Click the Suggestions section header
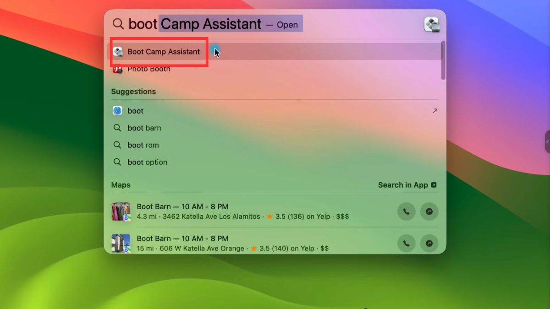 tap(133, 92)
